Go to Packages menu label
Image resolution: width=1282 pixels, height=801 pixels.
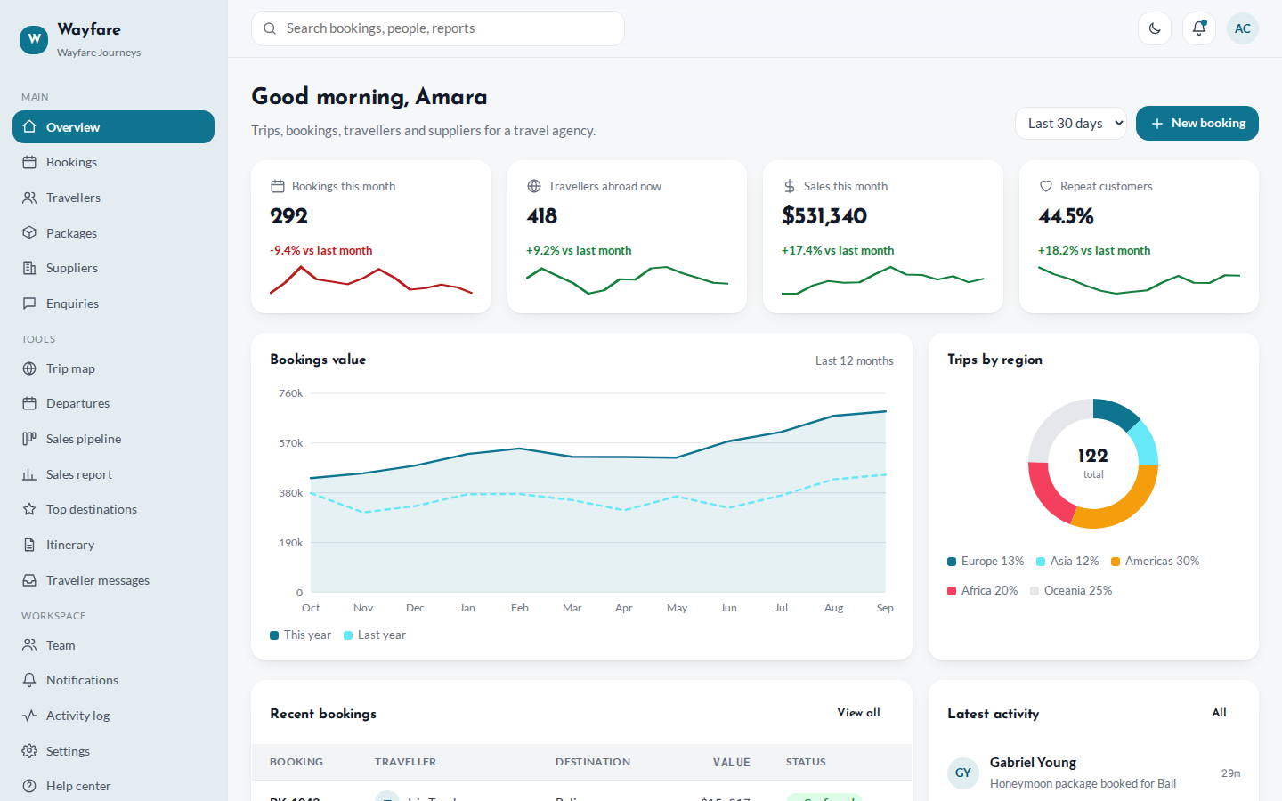(71, 233)
